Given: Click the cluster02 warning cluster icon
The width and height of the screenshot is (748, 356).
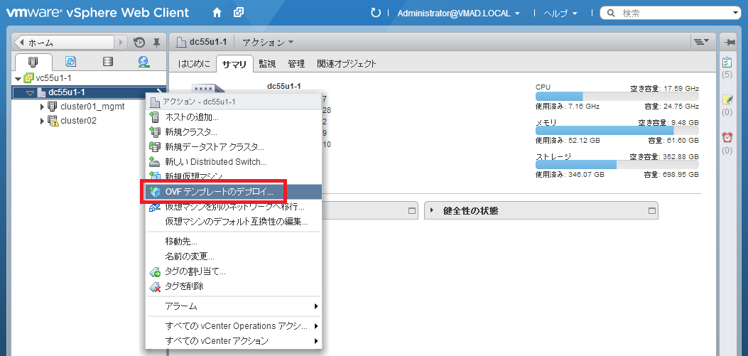Looking at the screenshot, I should click(53, 121).
